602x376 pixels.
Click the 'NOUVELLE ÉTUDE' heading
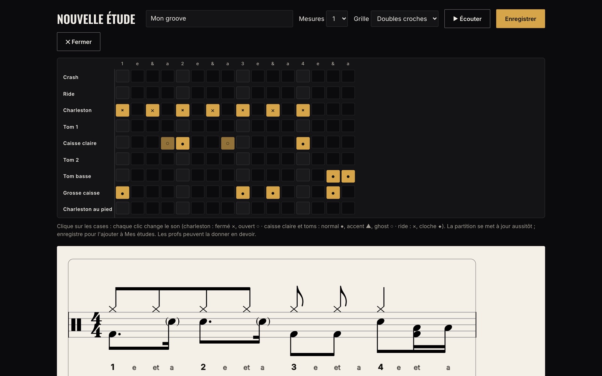pyautogui.click(x=96, y=19)
